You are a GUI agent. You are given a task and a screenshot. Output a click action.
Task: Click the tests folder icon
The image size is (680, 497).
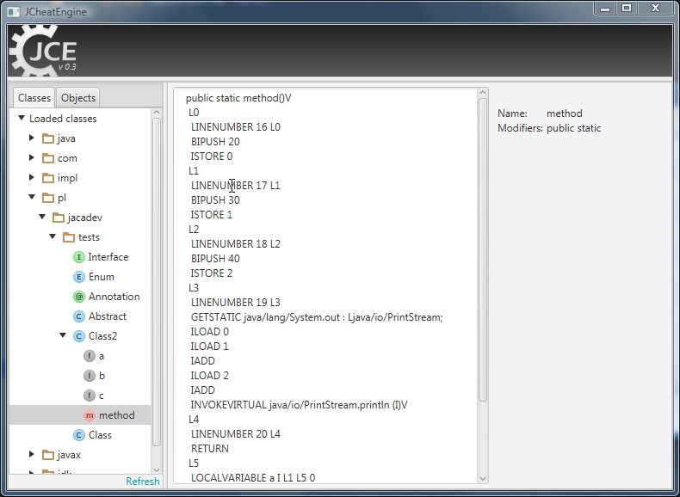click(x=69, y=237)
